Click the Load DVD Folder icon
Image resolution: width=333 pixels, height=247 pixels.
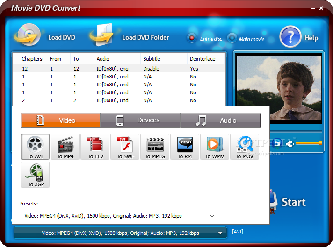click(x=101, y=35)
